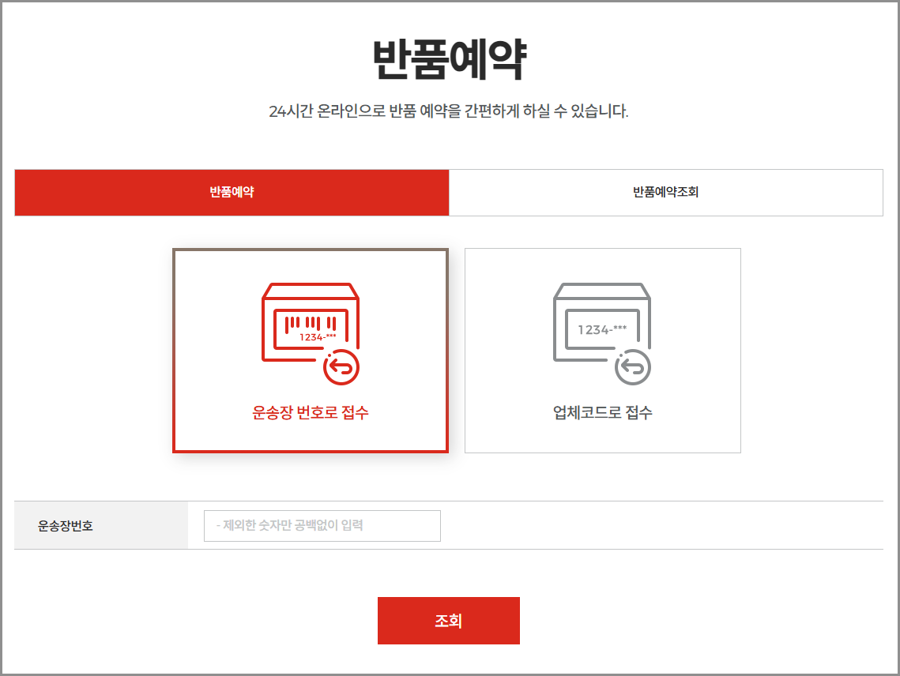Select the active 반품예약 tab
Image resolution: width=900 pixels, height=676 pixels.
coord(231,192)
